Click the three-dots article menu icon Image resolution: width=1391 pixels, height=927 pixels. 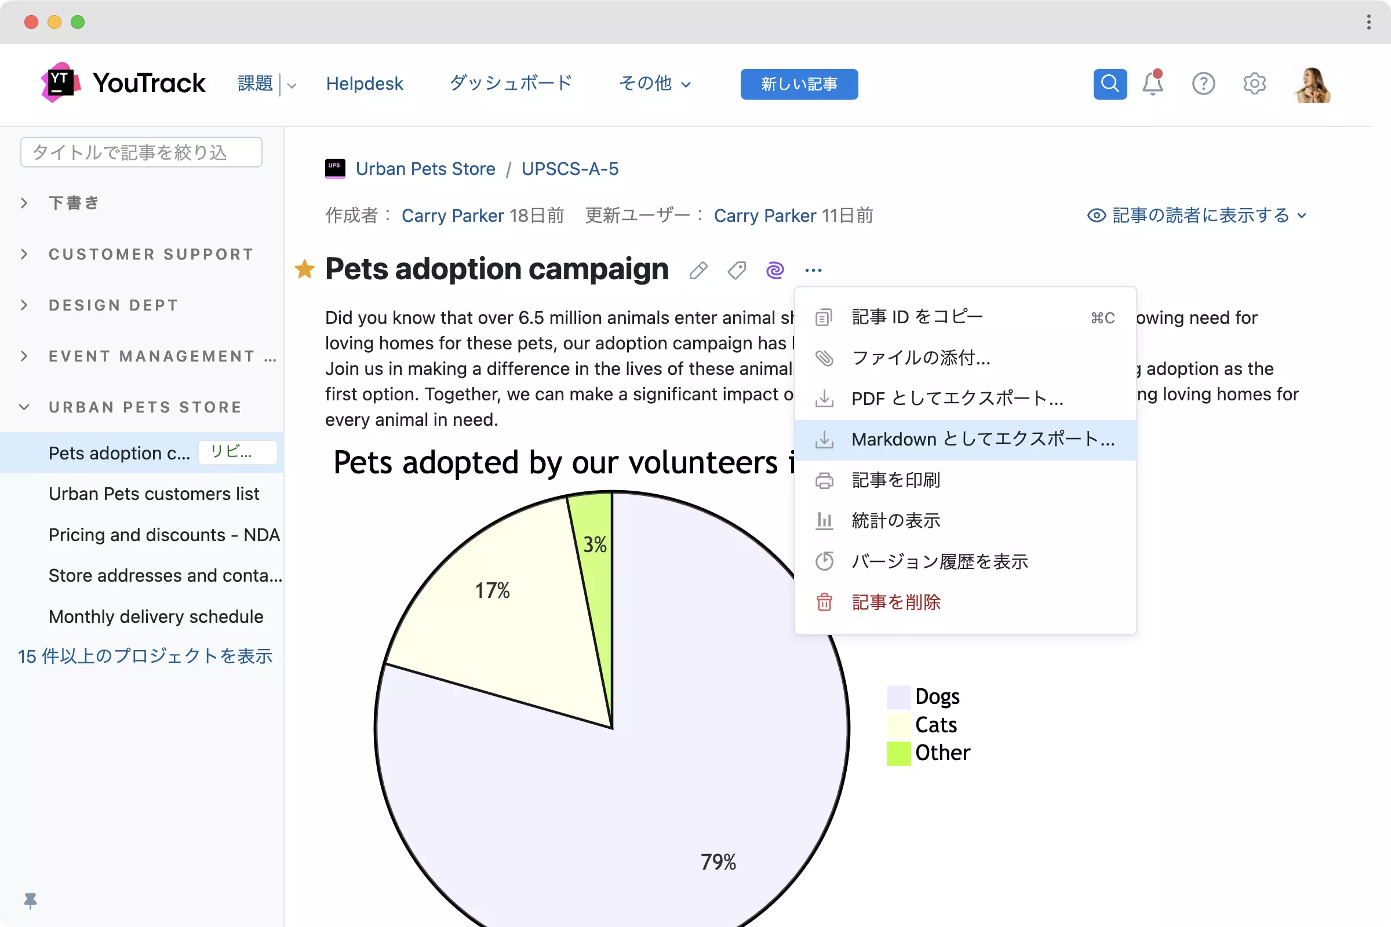point(813,270)
